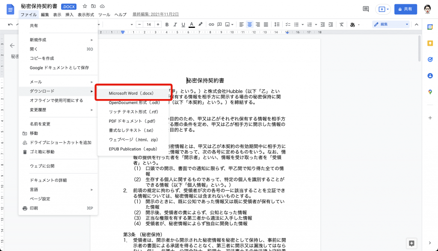Viewport: 438px width, 251px height.
Task: Open the ヘルプ menu
Action: (x=120, y=15)
